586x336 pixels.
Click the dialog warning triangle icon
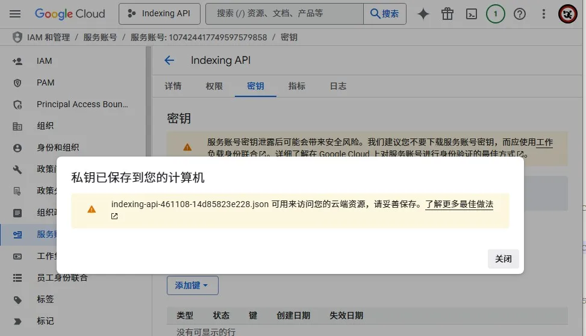(92, 210)
